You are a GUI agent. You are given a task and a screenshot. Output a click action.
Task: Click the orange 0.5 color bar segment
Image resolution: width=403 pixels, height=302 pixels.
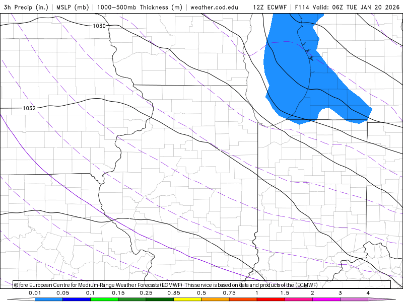coord(216,299)
